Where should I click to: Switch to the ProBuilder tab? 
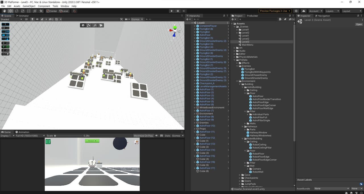point(253,16)
